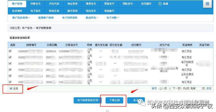Click the 电子转账凭证 cell

(x=187, y=63)
